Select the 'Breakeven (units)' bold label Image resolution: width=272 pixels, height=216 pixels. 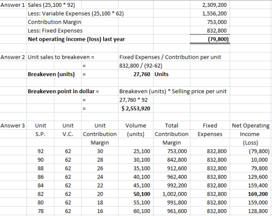coord(51,74)
